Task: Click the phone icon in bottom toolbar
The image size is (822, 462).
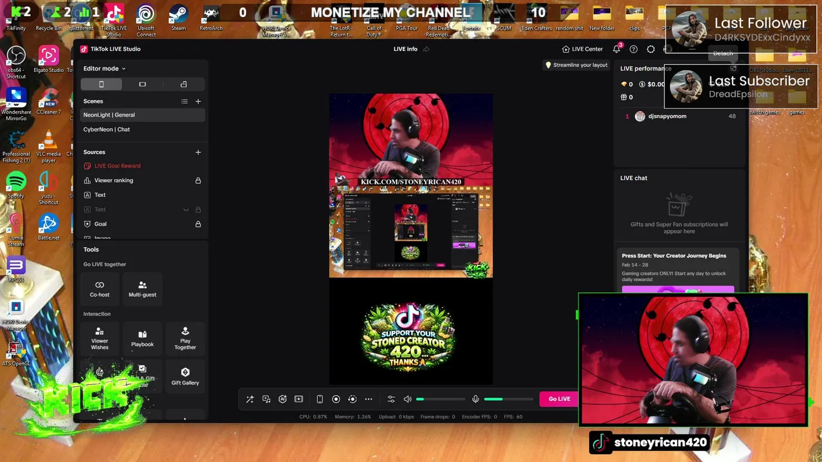Action: click(x=320, y=399)
